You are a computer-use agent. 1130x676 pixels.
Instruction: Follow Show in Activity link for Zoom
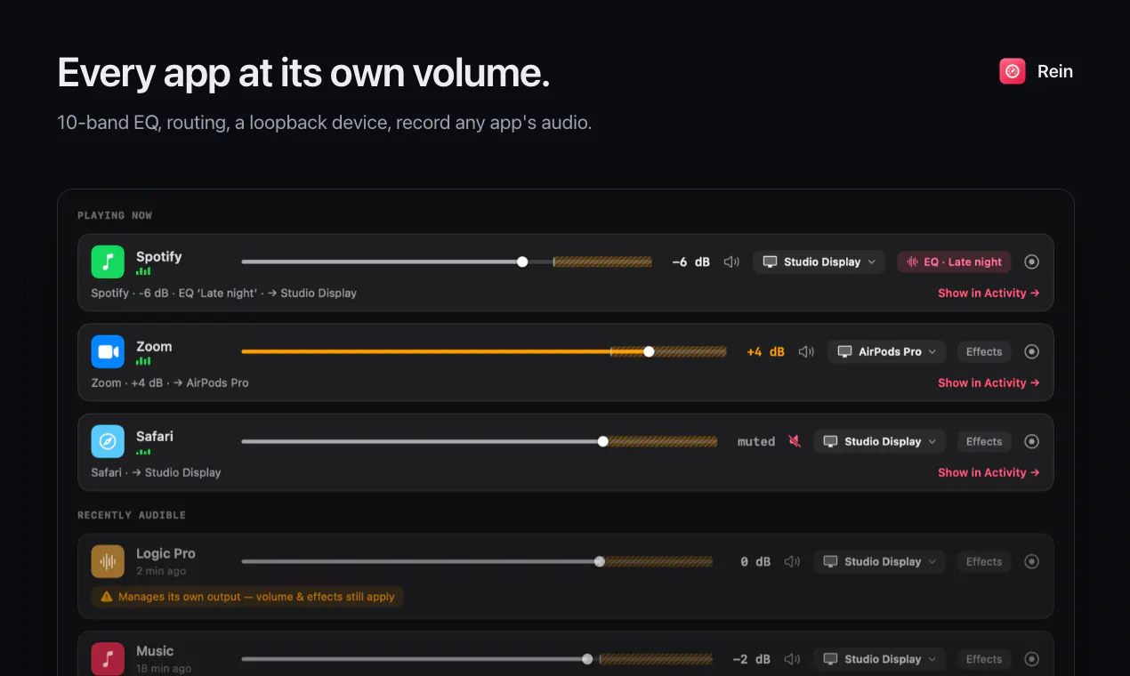[989, 382]
